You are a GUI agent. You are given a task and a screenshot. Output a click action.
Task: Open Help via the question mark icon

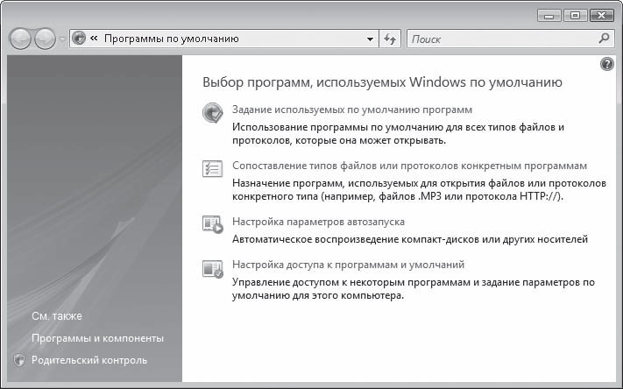[607, 65]
